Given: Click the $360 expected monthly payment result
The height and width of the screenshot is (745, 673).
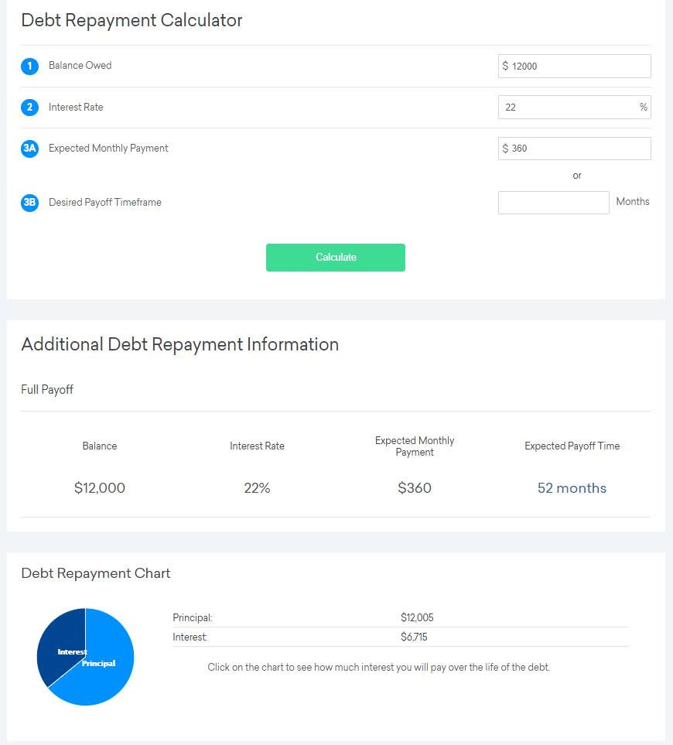Looking at the screenshot, I should [x=415, y=488].
